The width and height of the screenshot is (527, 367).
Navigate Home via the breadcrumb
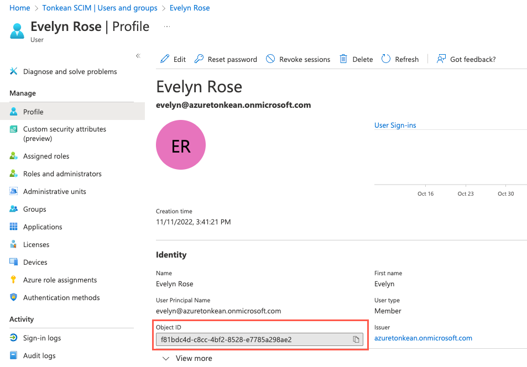pyautogui.click(x=19, y=8)
